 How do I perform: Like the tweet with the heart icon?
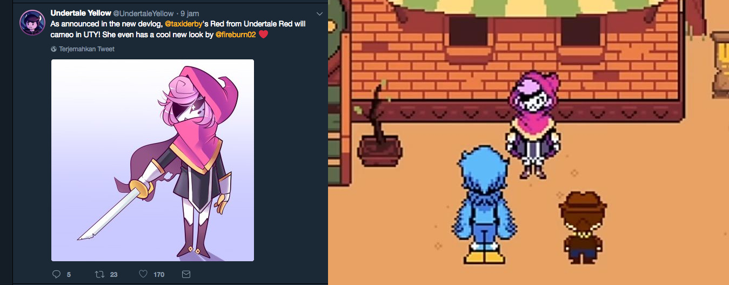point(143,274)
